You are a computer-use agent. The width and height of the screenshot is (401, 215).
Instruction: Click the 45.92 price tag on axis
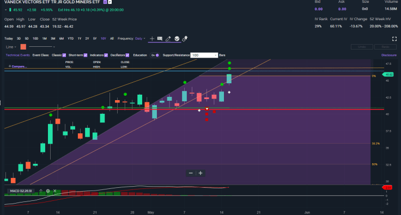tap(388, 75)
